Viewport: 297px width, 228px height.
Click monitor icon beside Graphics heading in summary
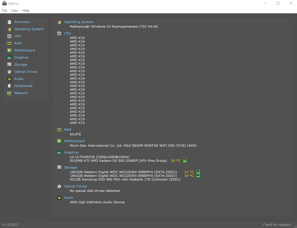(x=59, y=153)
